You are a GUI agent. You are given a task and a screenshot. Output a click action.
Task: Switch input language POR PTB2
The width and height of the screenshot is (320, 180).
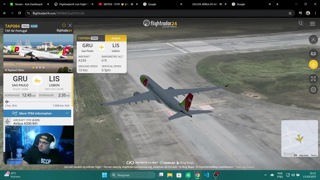tap(280, 175)
